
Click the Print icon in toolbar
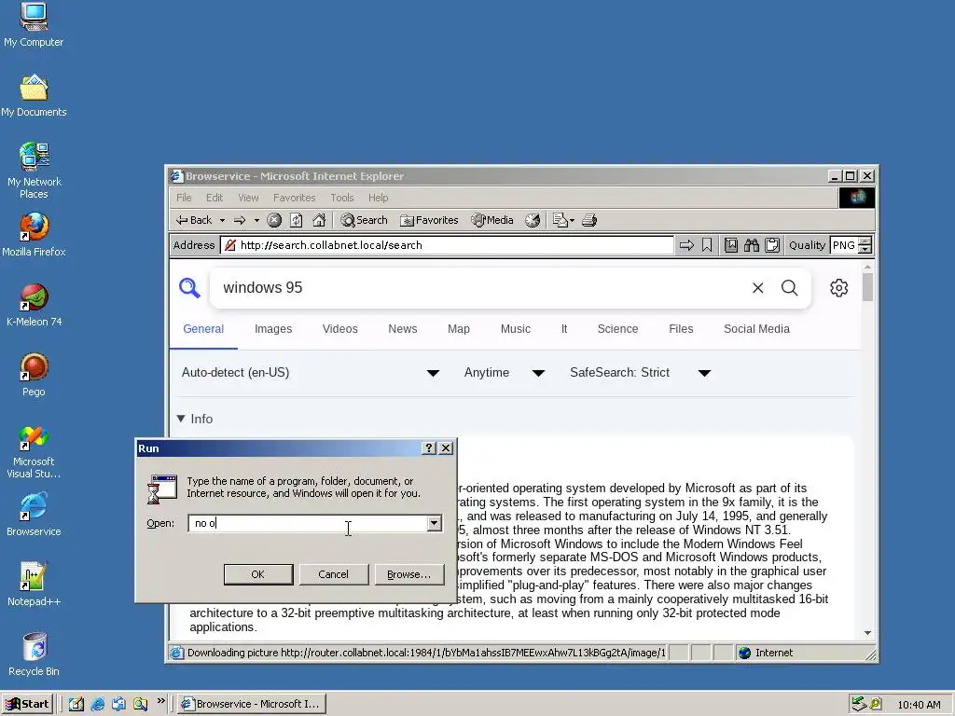click(589, 220)
